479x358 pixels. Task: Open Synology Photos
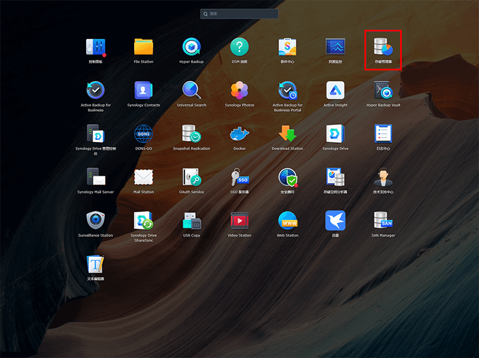coord(239,91)
